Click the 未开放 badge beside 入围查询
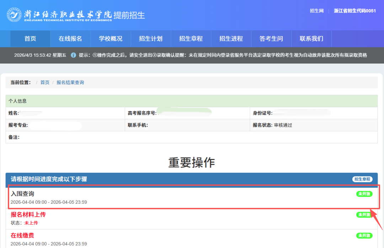The image size is (384, 248). 364,194
